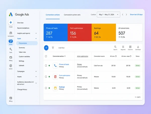Image resolution: width=151 pixels, height=114 pixels.
Task: Click the filter funnel icon
Action: [53, 48]
